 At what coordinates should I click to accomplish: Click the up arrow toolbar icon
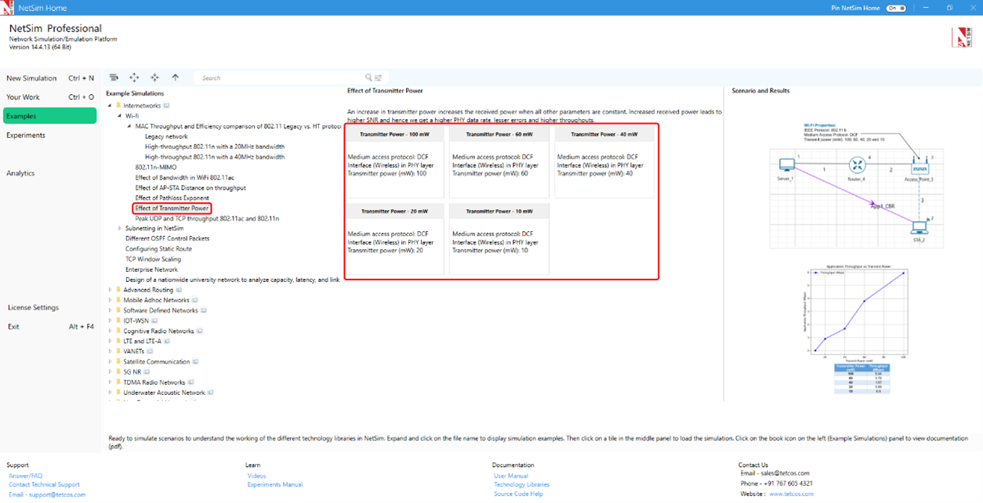pos(175,78)
